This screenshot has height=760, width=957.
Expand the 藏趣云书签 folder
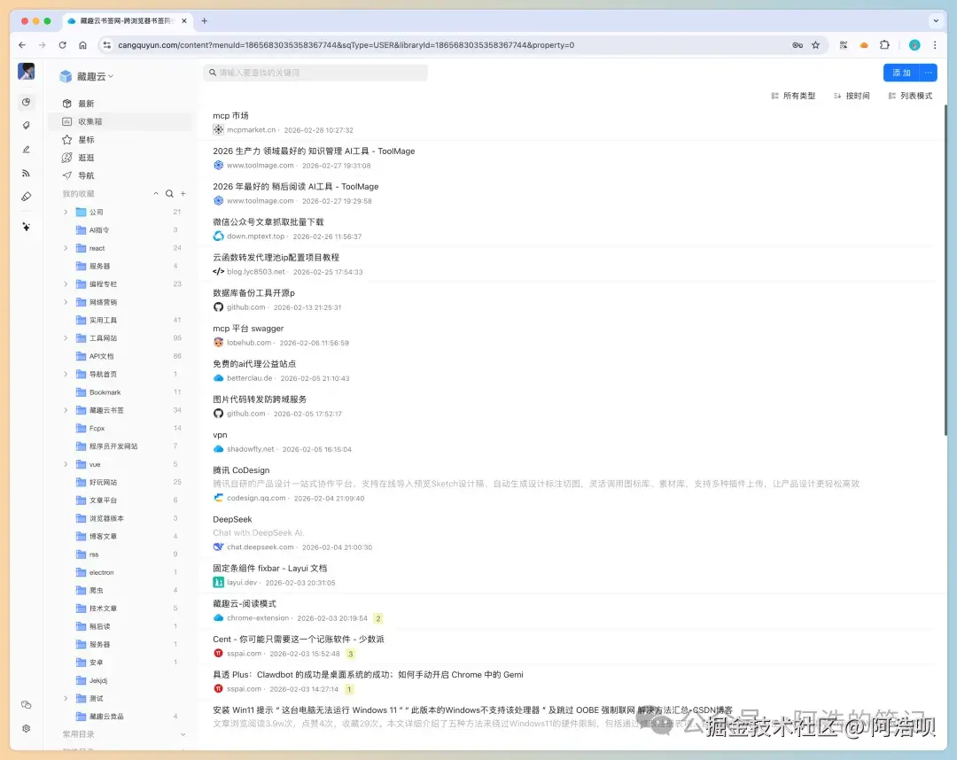click(66, 410)
